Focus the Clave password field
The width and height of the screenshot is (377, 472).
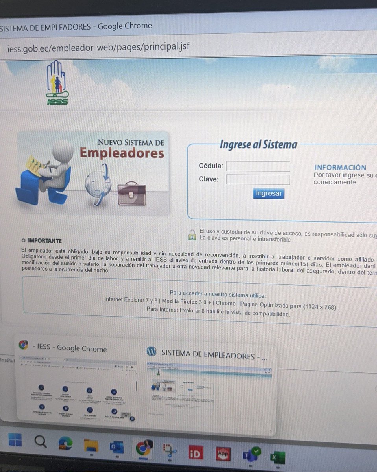click(258, 180)
